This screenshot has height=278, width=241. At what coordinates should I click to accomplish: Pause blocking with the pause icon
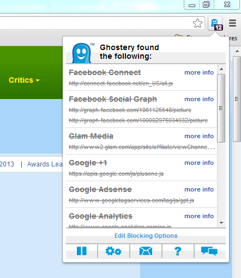pyautogui.click(x=82, y=251)
